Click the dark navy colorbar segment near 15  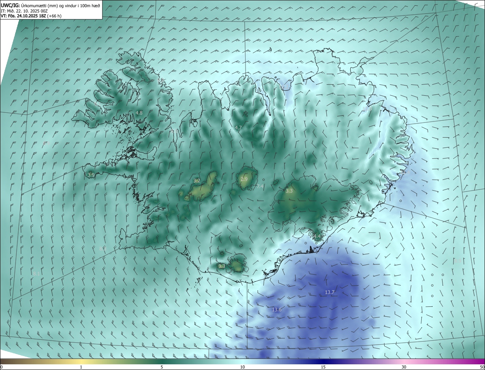(x=323, y=361)
